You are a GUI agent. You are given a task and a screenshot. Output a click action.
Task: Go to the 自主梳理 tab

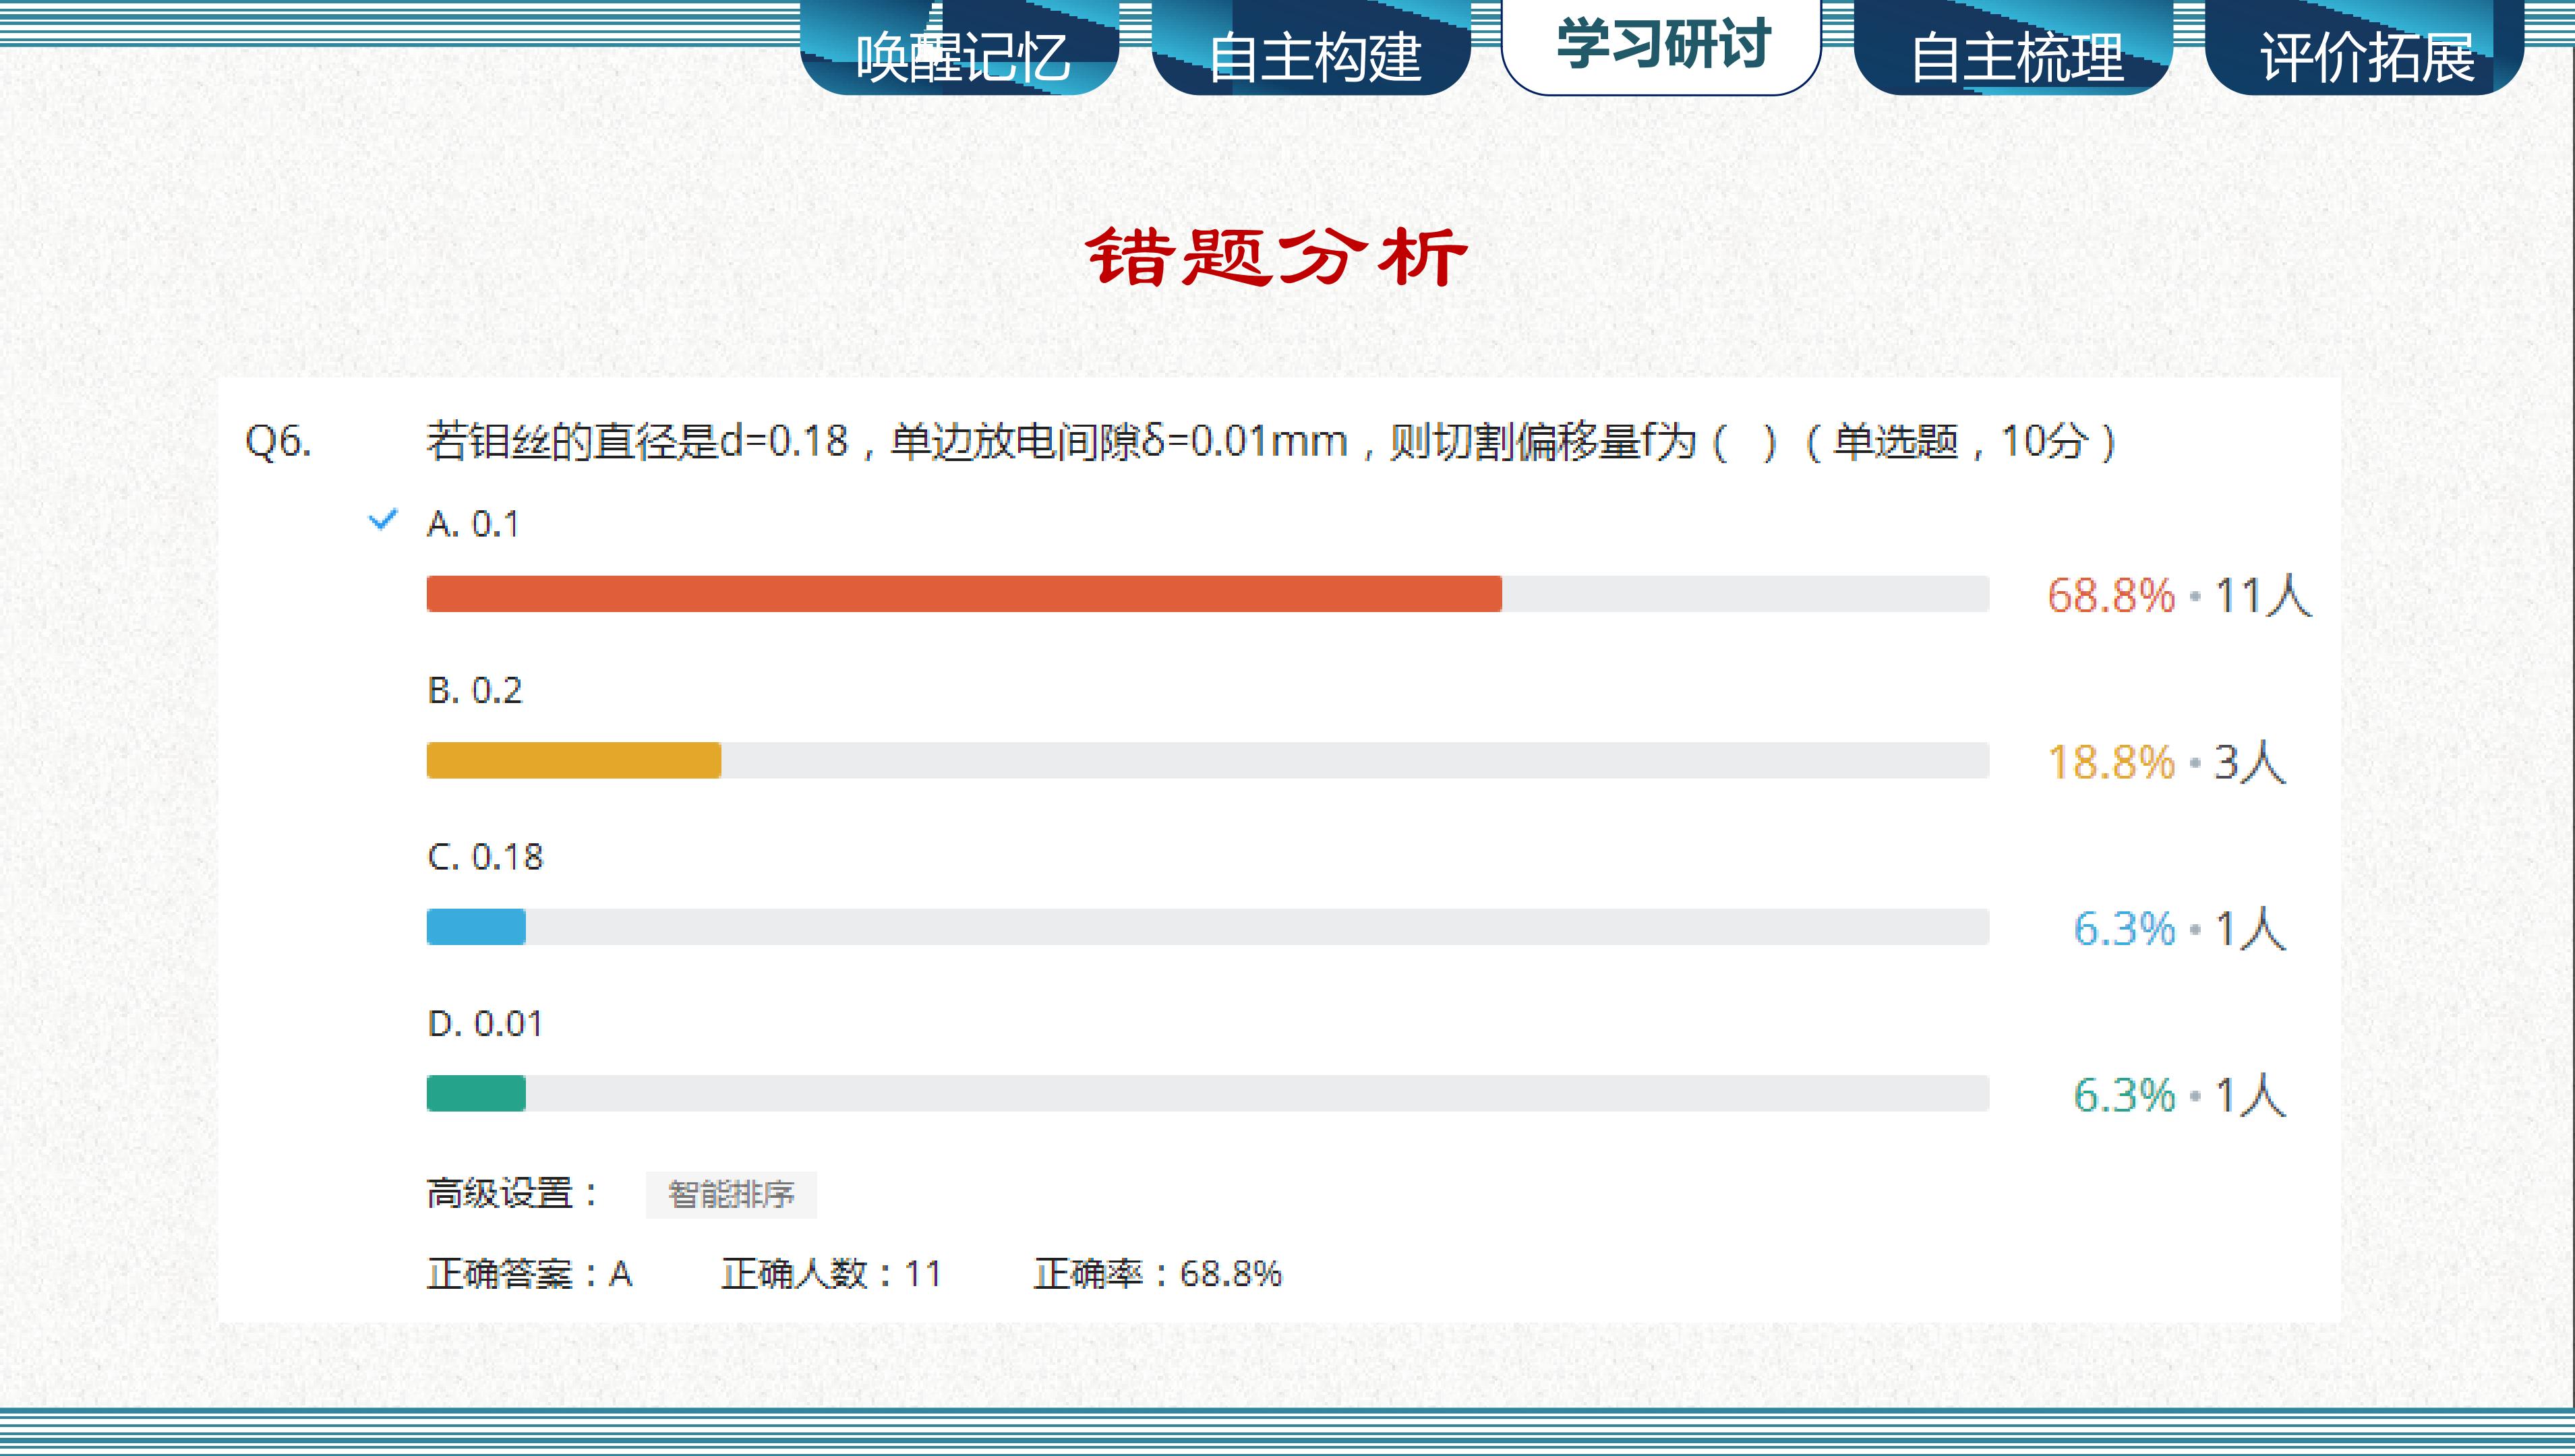point(2016,56)
